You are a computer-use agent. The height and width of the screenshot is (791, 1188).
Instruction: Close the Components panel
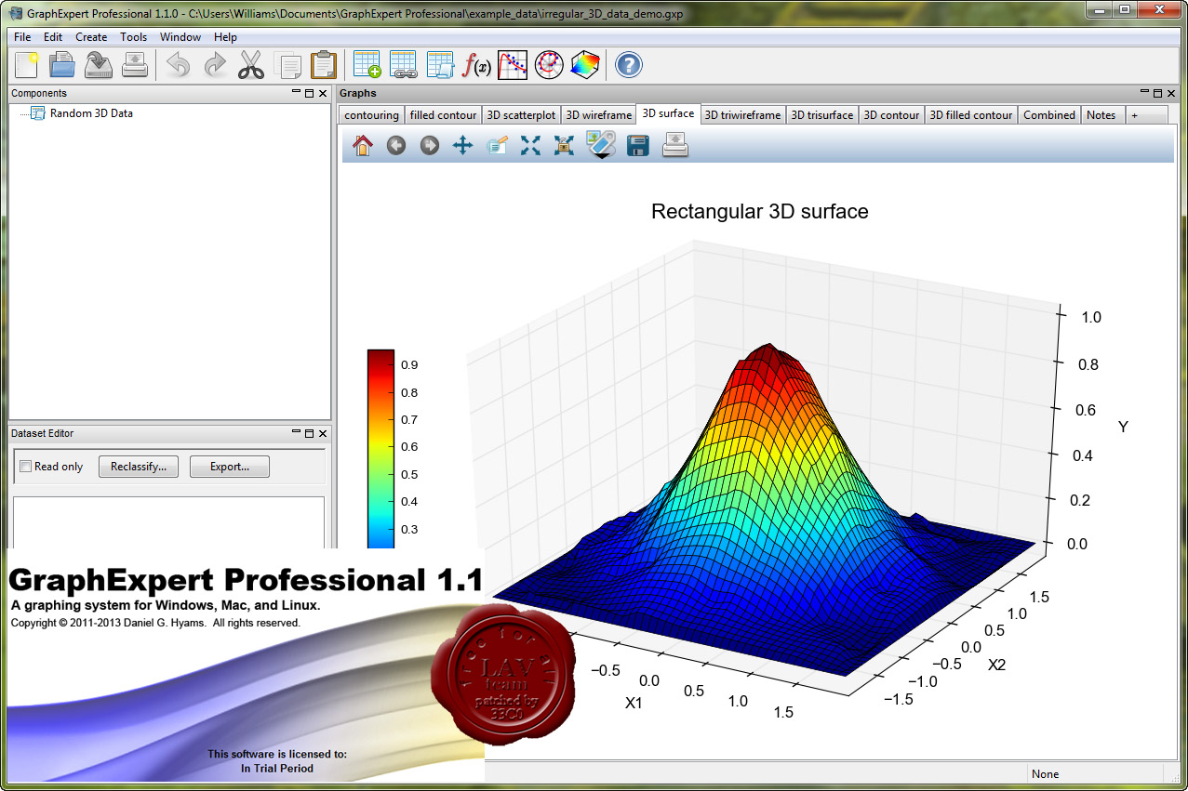[x=323, y=93]
